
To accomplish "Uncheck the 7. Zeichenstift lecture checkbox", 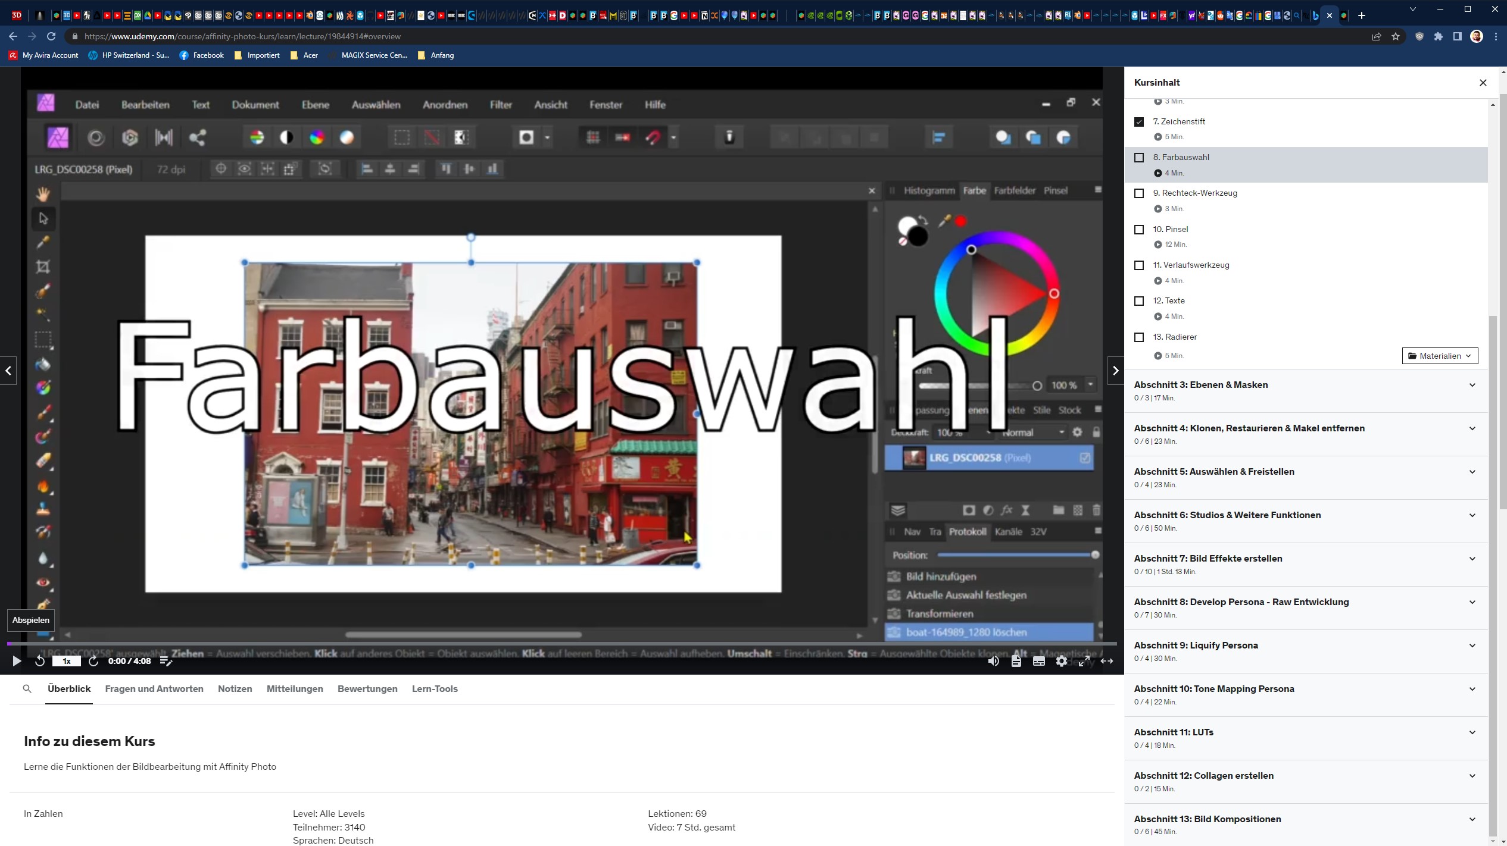I will click(1139, 122).
